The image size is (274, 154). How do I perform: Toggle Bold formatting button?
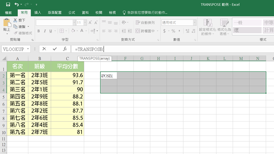pos(39,31)
